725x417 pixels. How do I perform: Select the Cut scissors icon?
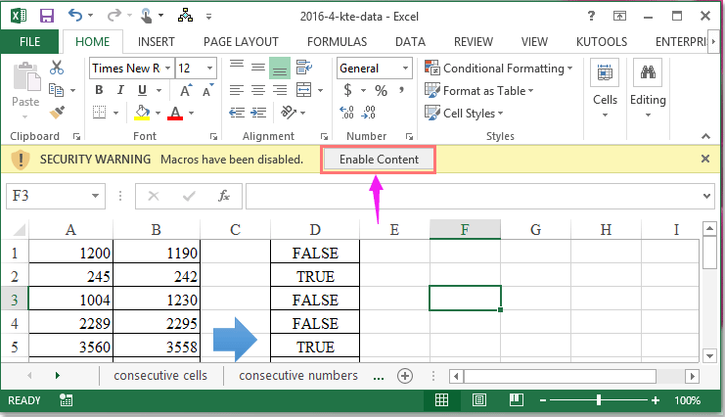pyautogui.click(x=57, y=68)
